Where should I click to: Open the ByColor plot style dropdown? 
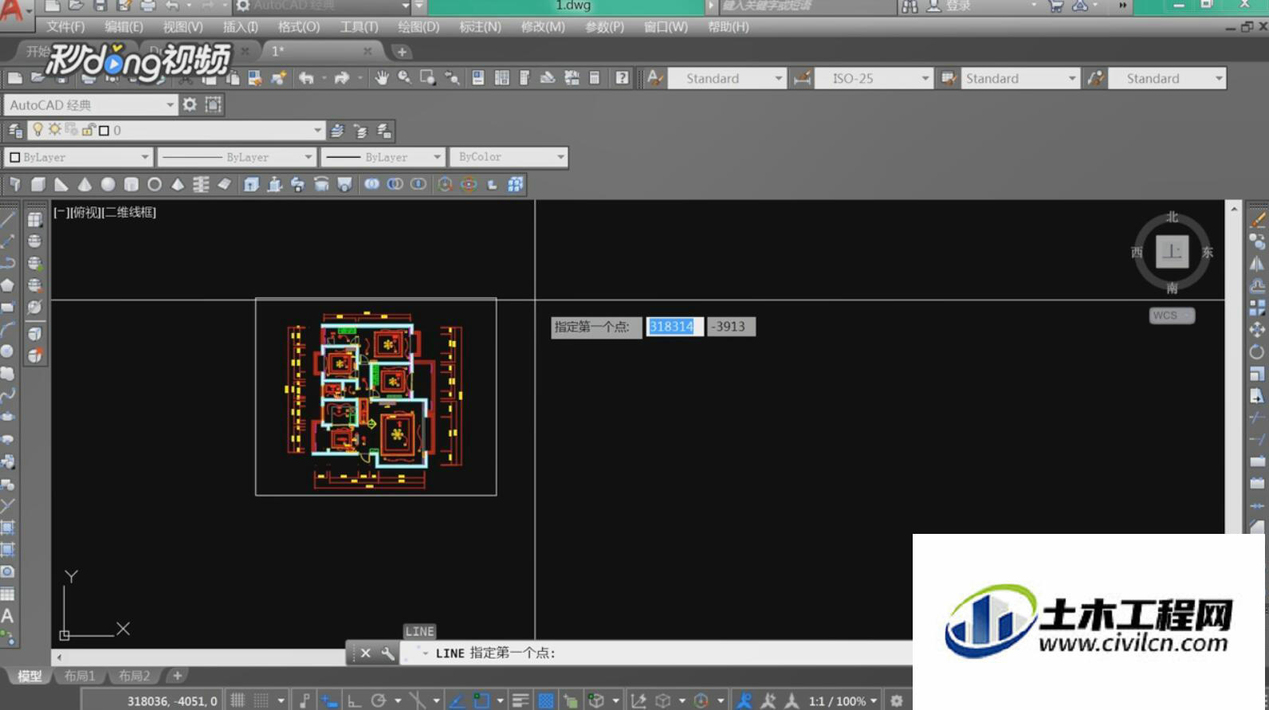tap(508, 157)
